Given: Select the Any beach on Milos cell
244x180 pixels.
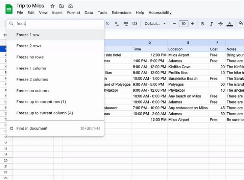Looking at the screenshot, I should click(x=188, y=96).
